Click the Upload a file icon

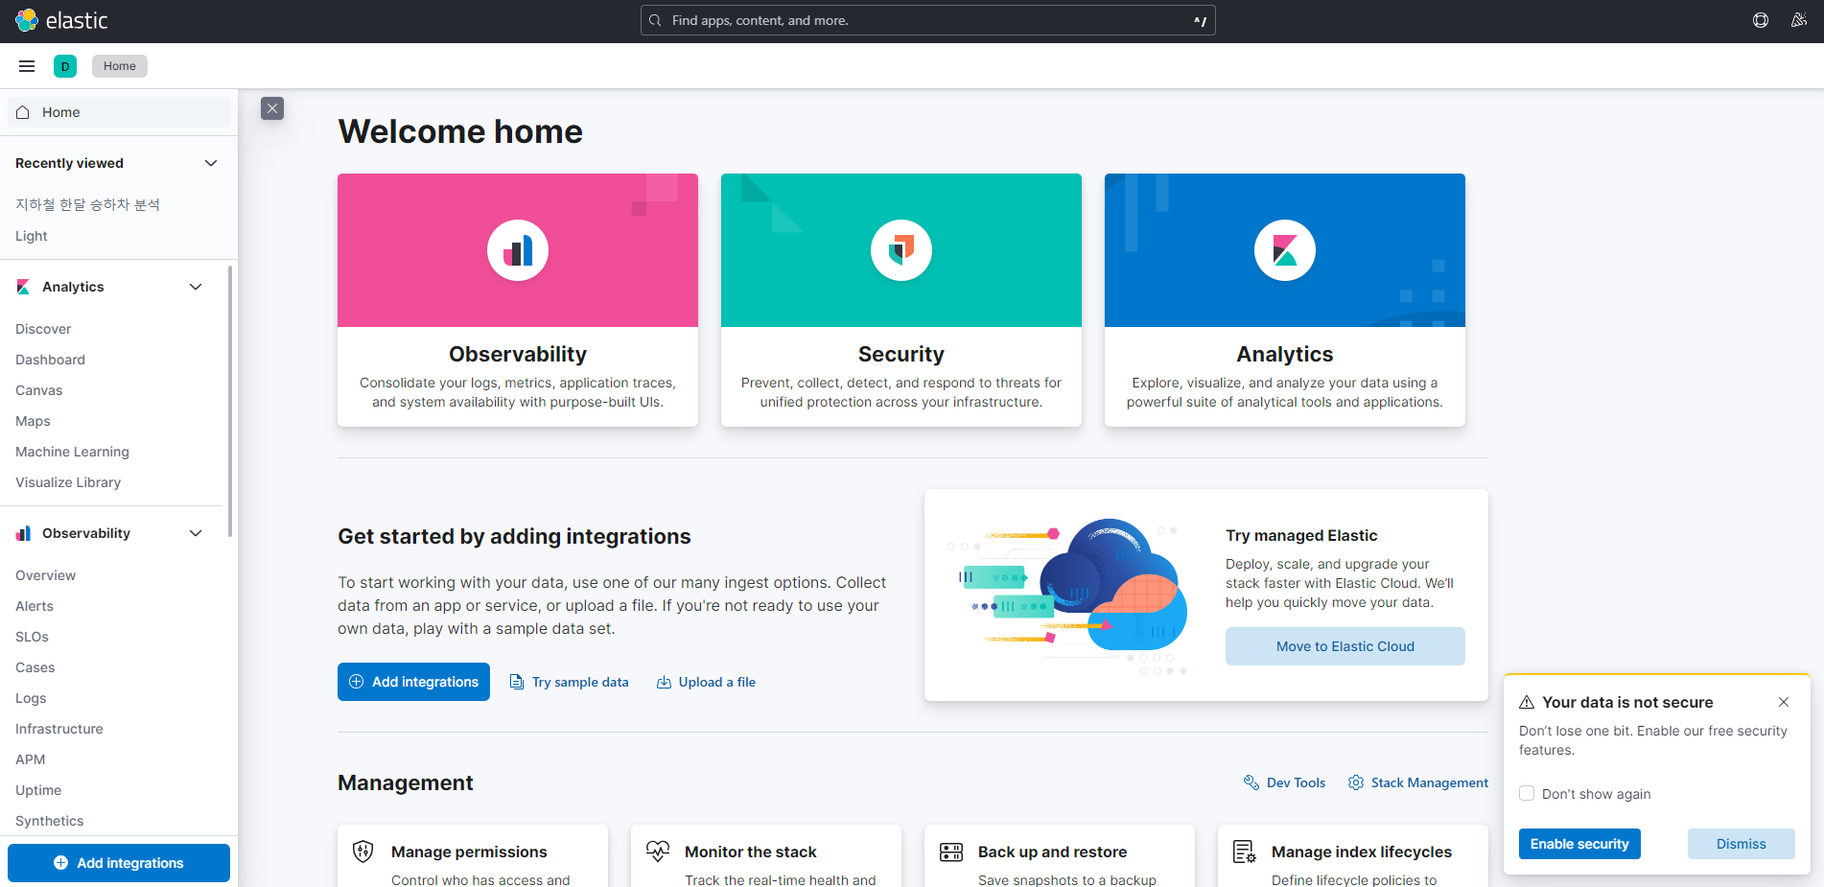[x=664, y=682]
